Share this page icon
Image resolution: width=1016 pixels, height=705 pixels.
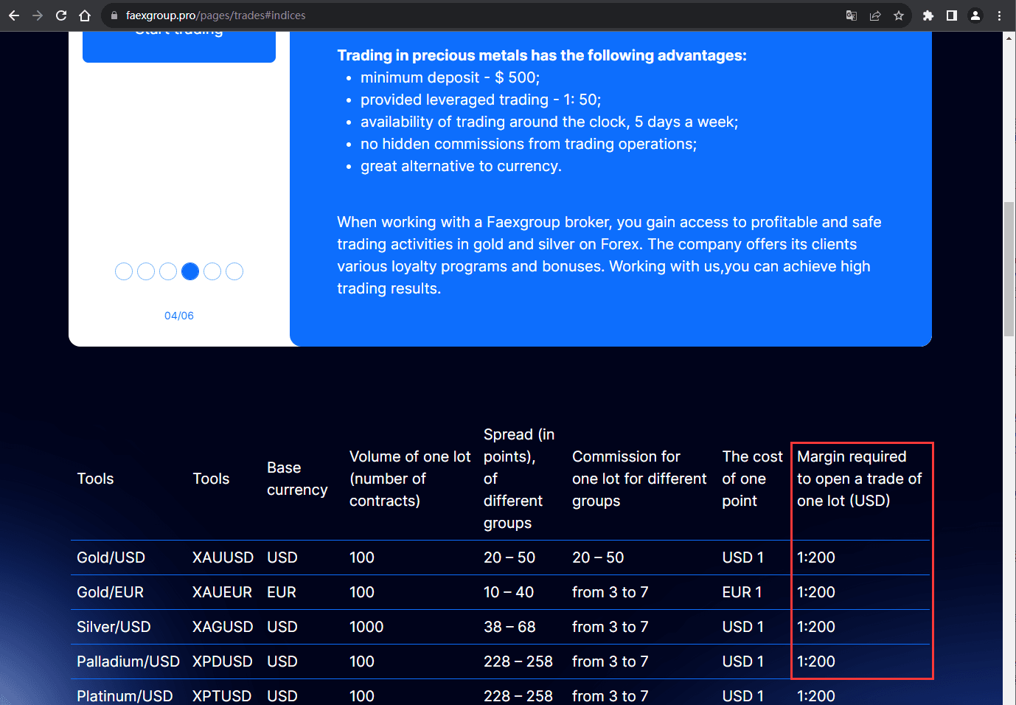click(x=875, y=15)
